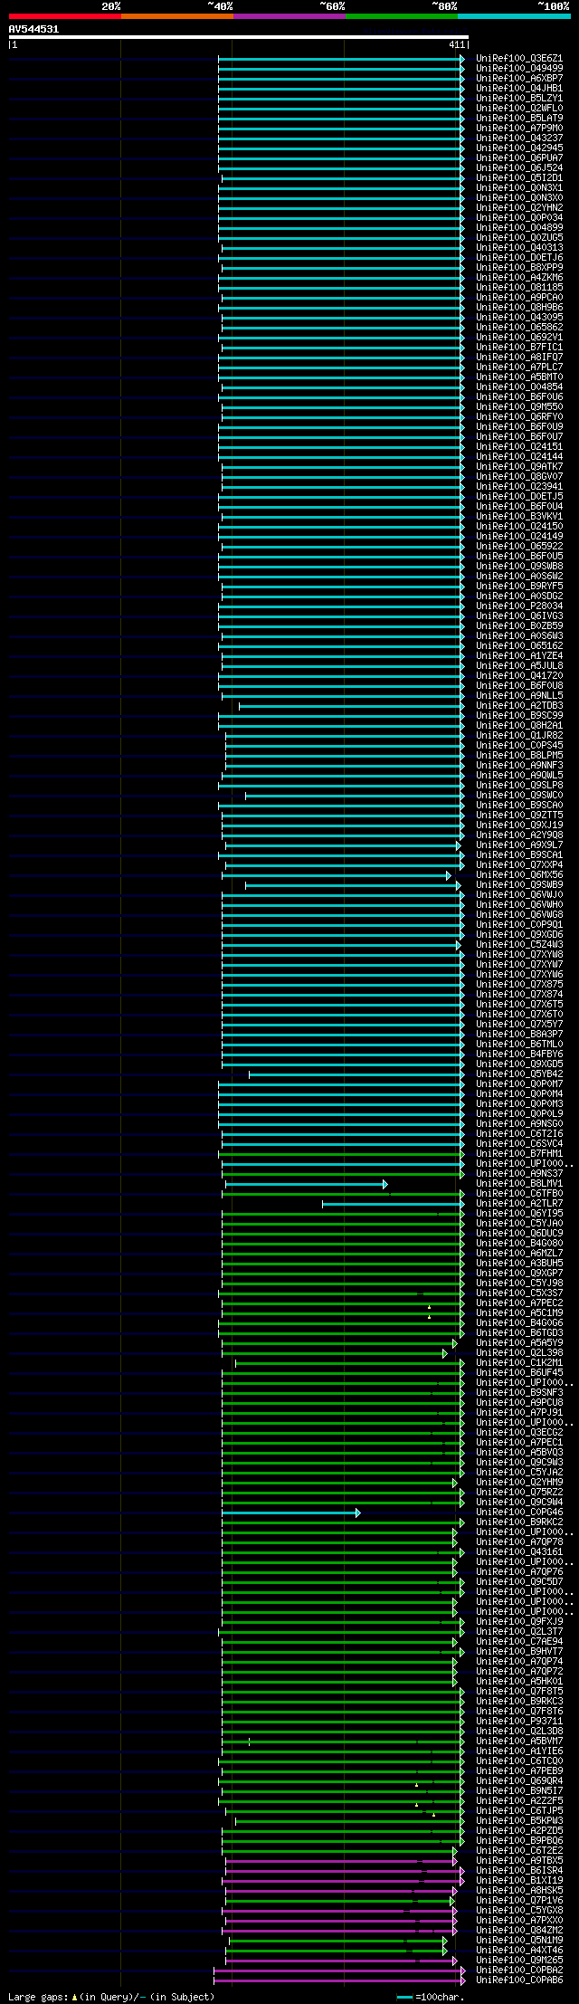Select hit UniRef100_A5HK01
Viewport: 579px width, 2004px height.
click(519, 1682)
